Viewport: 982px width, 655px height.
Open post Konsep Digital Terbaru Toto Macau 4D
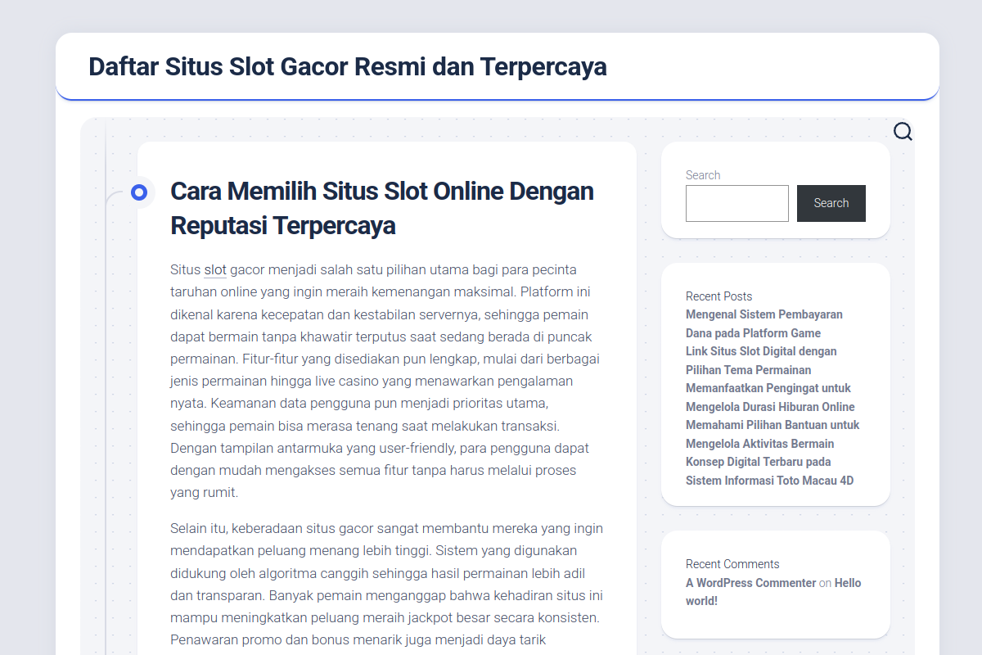click(x=769, y=471)
